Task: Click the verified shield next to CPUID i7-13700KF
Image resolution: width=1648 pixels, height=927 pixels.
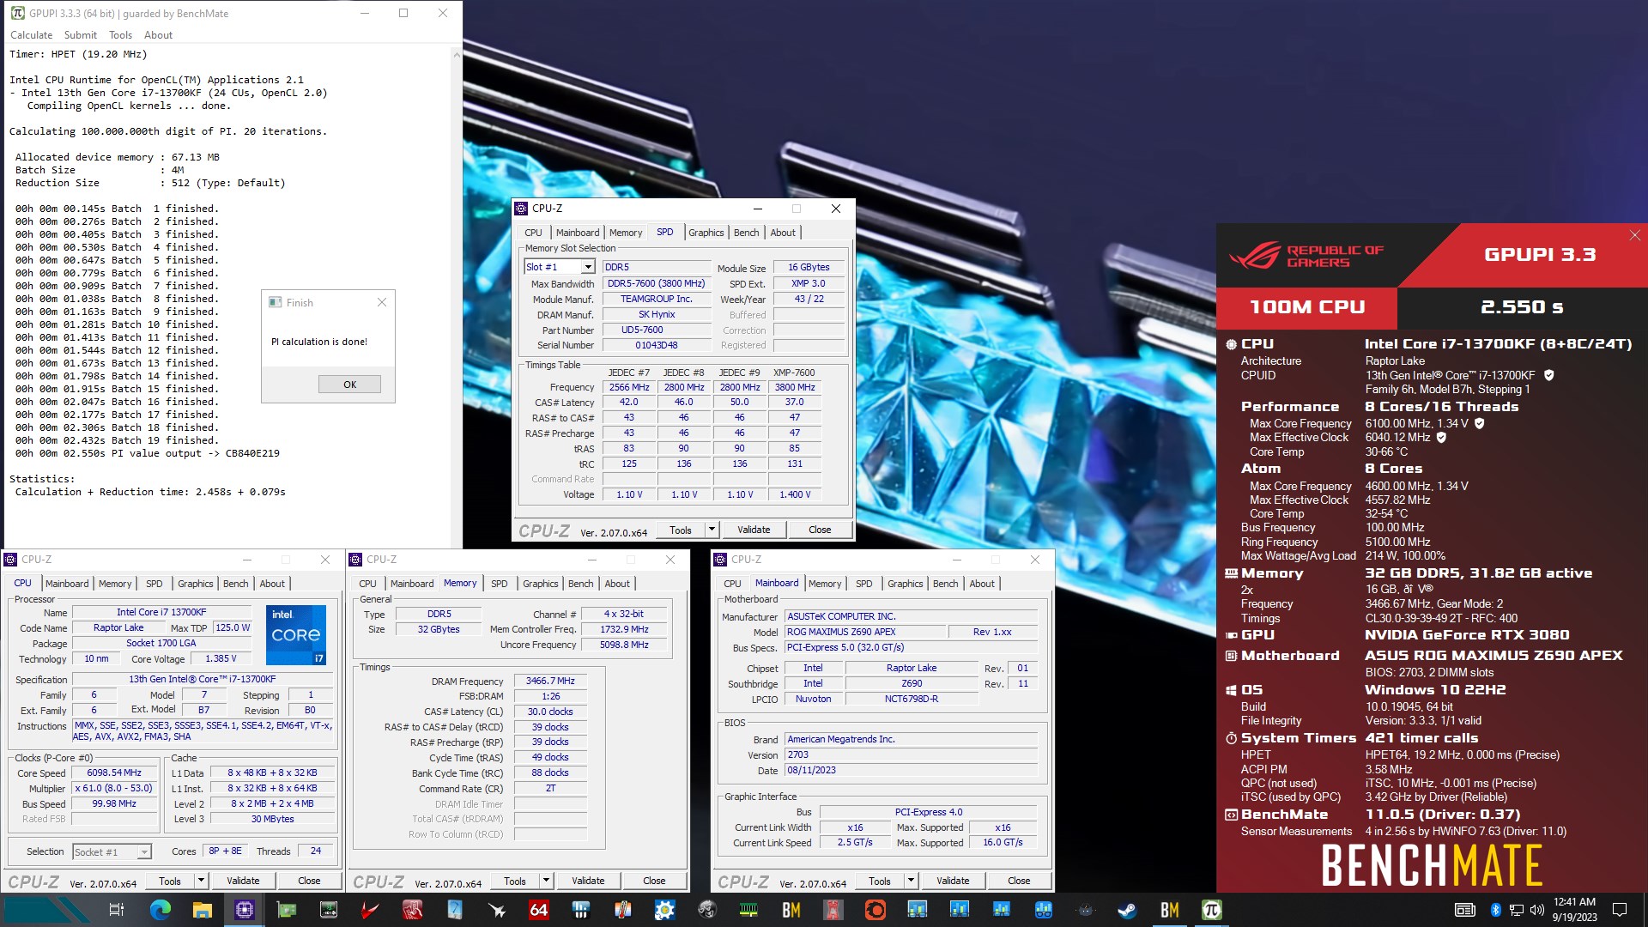Action: click(1549, 375)
